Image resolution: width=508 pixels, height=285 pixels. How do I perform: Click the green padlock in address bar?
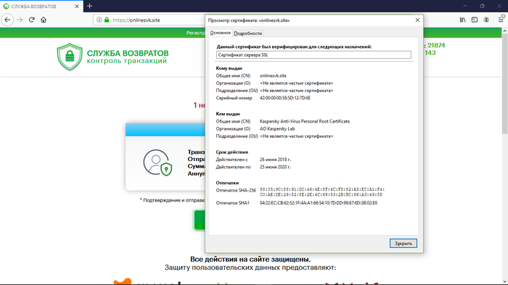(x=107, y=20)
